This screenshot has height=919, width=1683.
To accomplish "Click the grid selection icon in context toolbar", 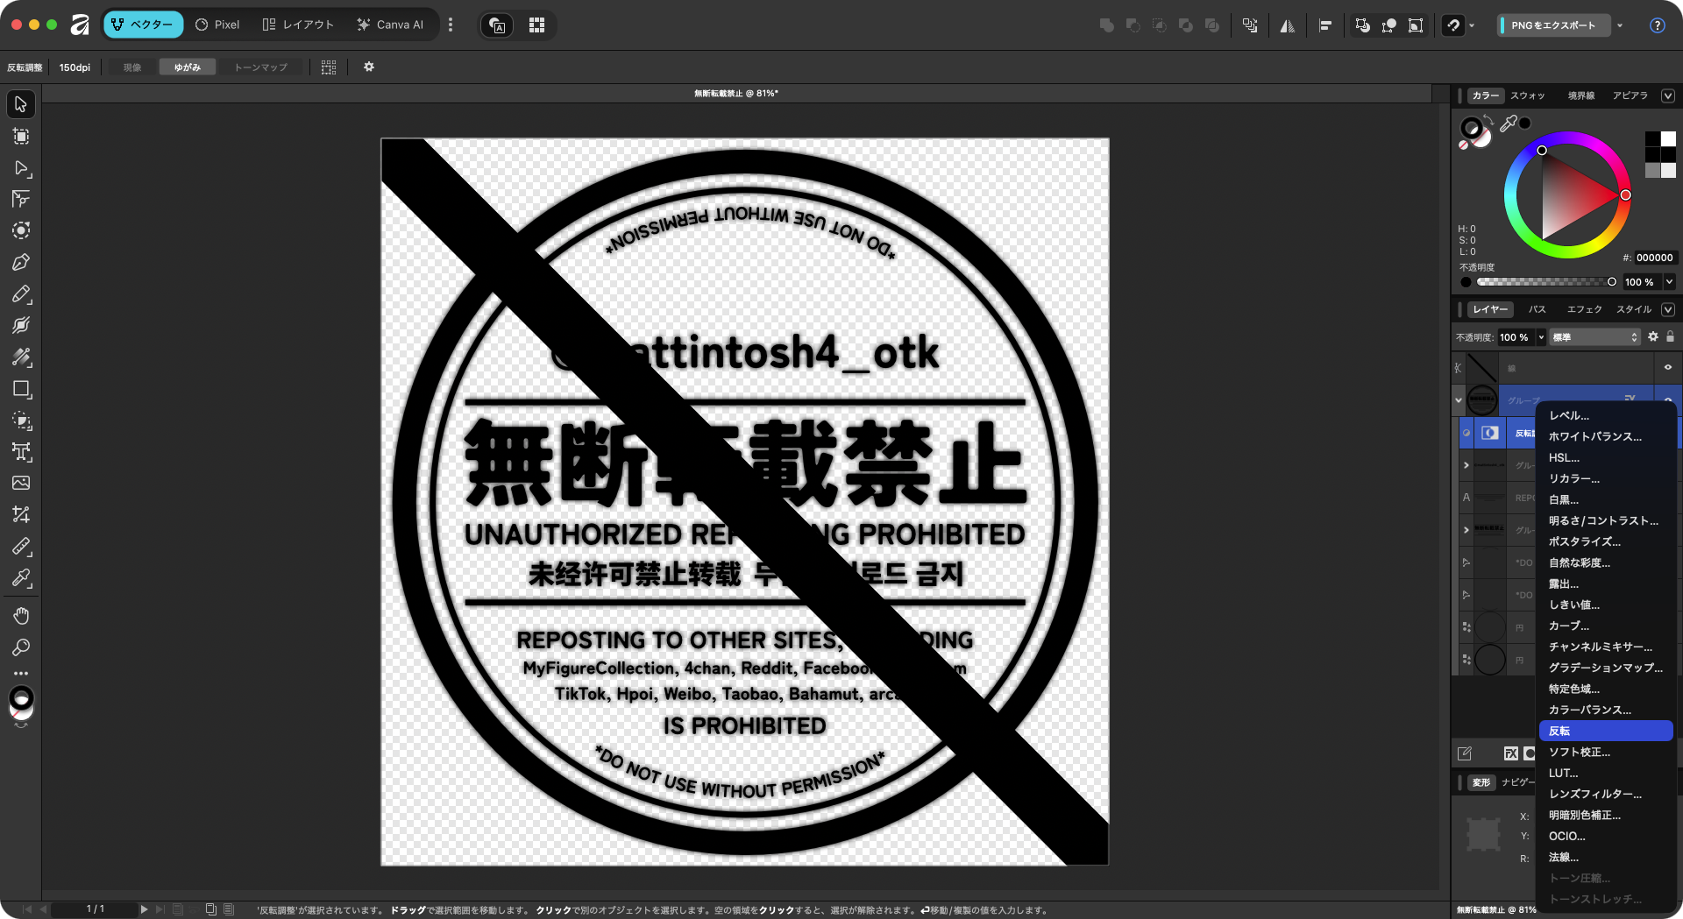I will 329,67.
